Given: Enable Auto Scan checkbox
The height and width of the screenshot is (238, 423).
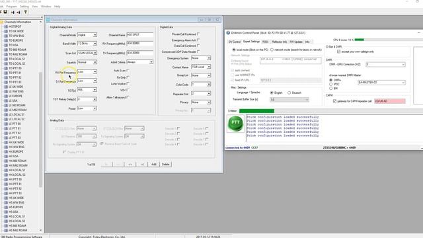Looking at the screenshot, I should (128, 70).
